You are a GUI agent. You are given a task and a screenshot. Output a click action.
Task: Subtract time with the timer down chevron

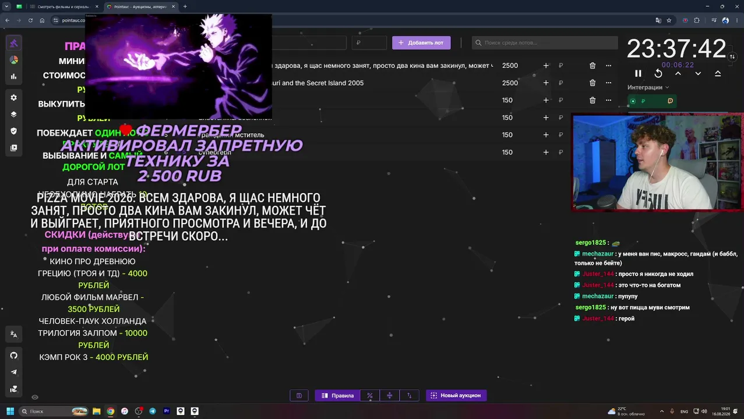pos(698,73)
